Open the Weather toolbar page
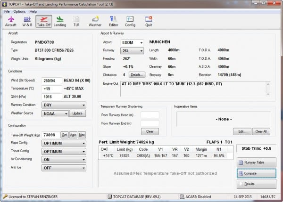The width and height of the screenshot is (283, 202). coord(95,21)
